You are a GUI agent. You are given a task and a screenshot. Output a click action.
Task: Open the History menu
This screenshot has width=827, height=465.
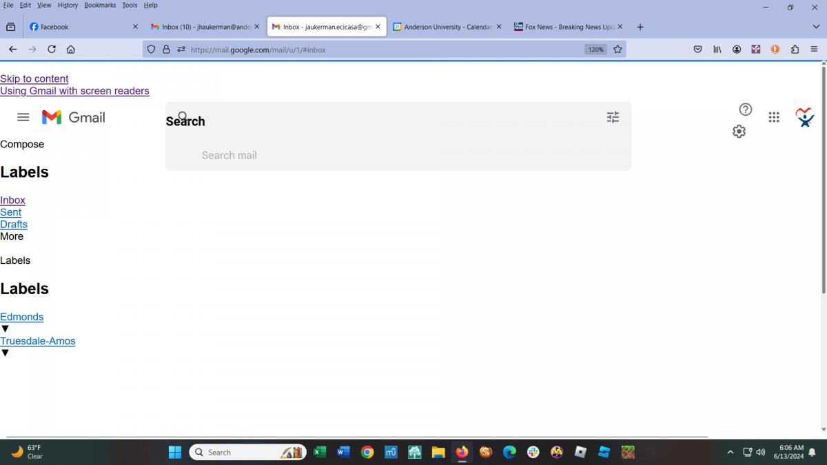[68, 5]
